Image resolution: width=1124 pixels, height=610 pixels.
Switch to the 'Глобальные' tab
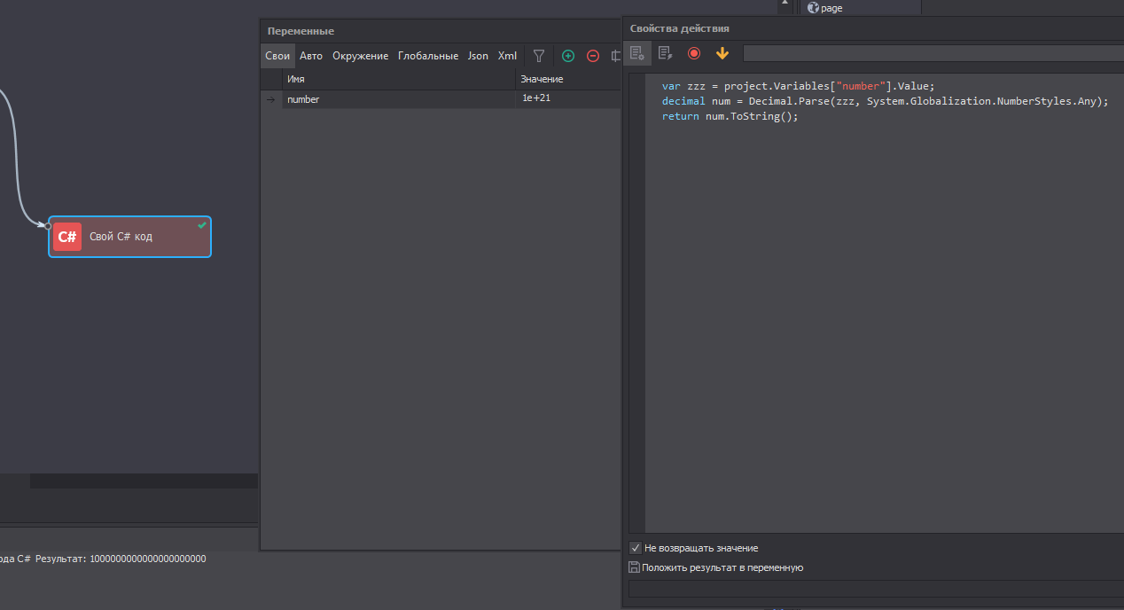coord(428,56)
